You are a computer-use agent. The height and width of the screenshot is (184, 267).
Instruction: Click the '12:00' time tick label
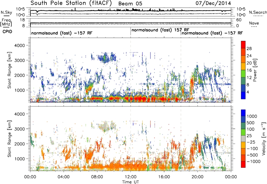[x=130, y=177]
